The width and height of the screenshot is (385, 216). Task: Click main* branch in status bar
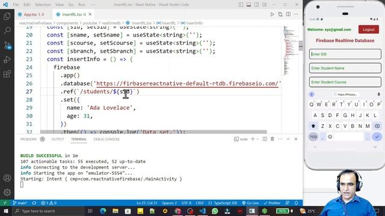(x=20, y=203)
